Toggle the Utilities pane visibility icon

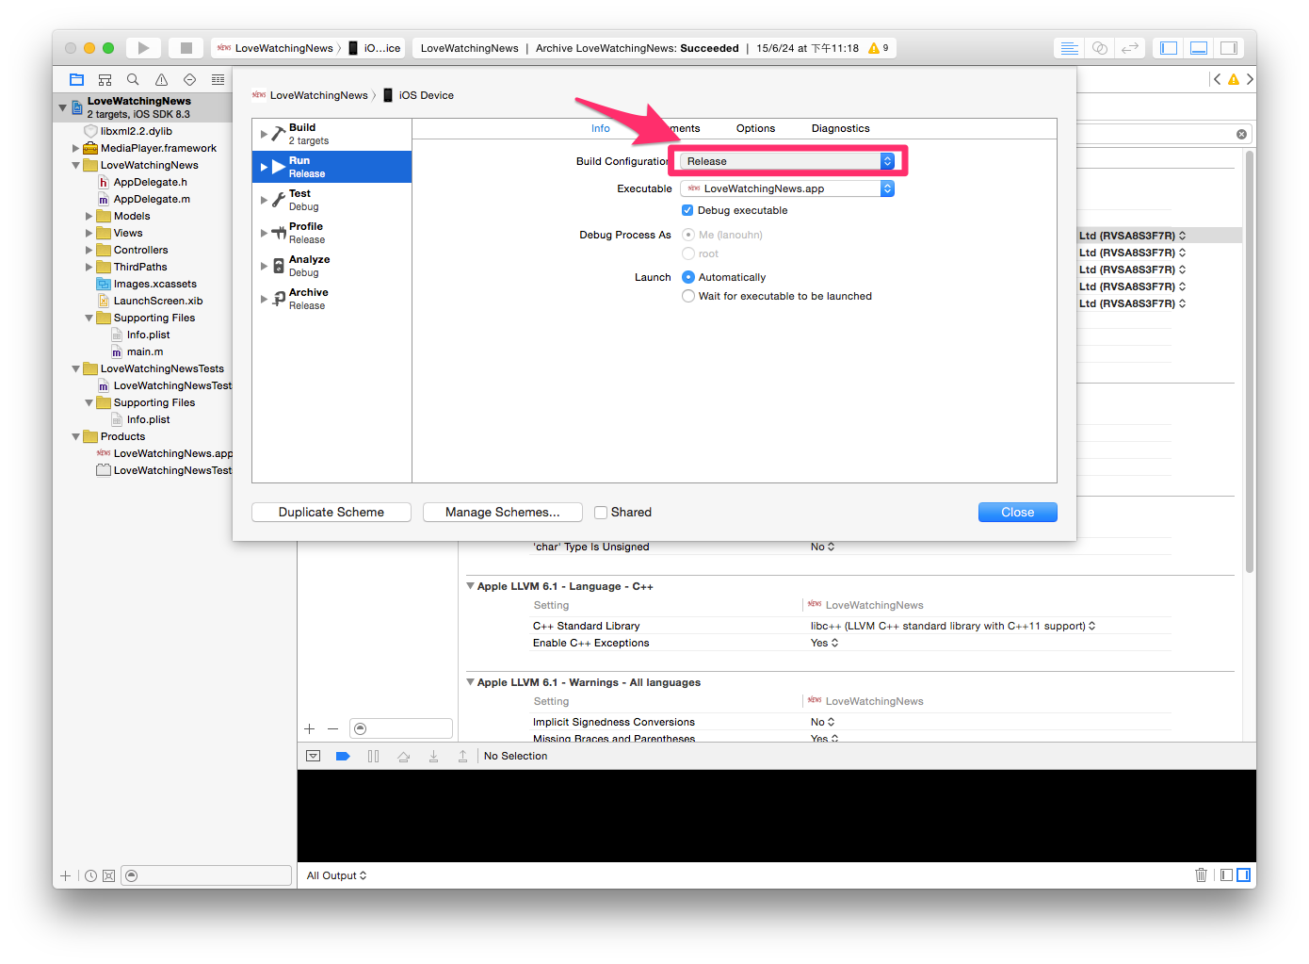pos(1229,48)
